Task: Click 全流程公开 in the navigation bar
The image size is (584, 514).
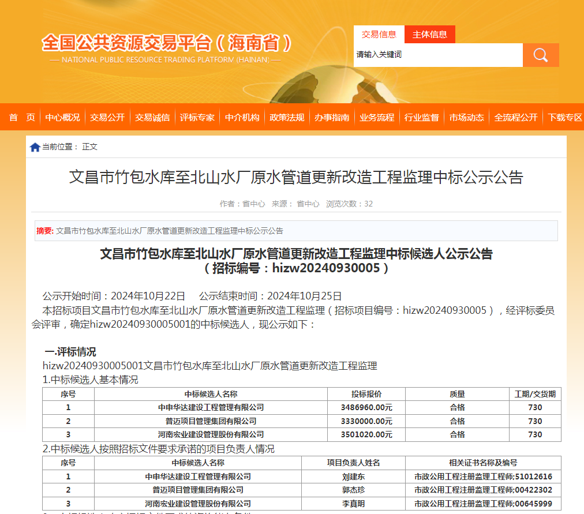Action: 516,117
